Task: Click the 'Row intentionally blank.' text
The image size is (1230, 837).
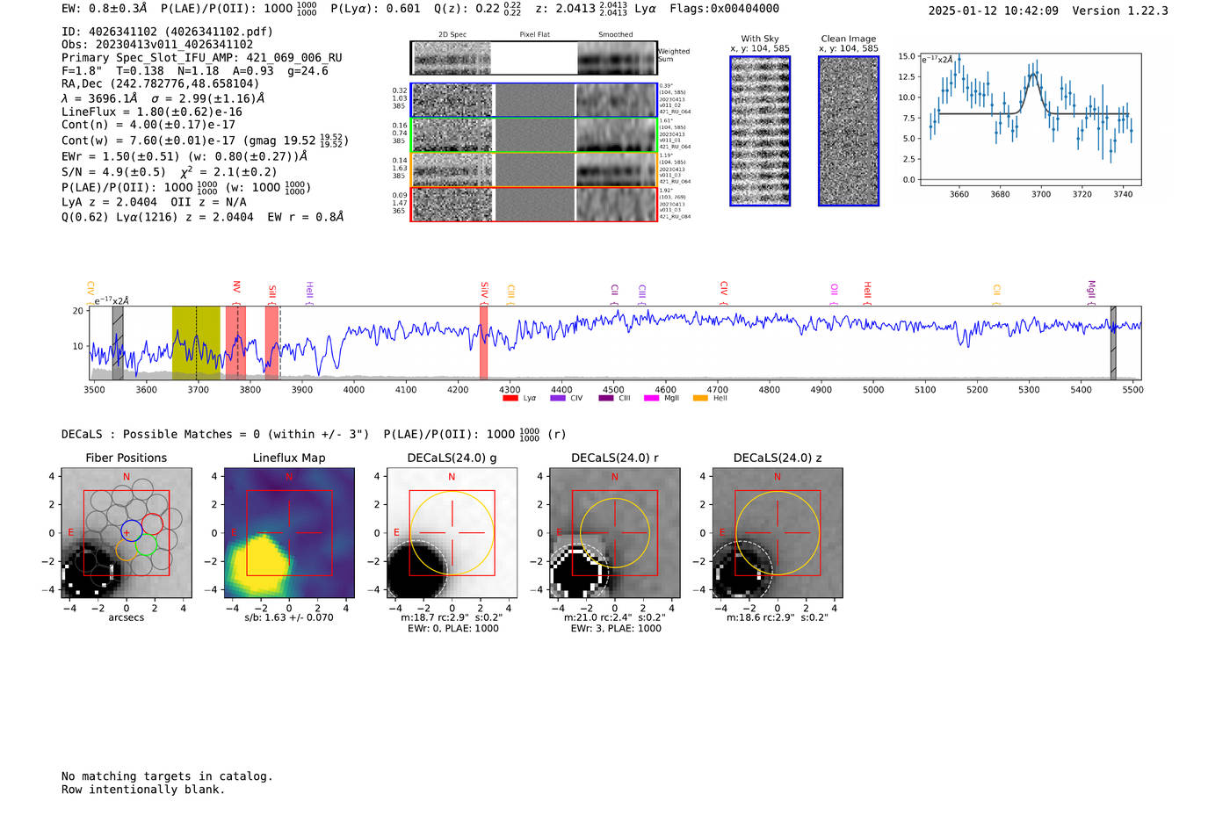Action: [143, 790]
